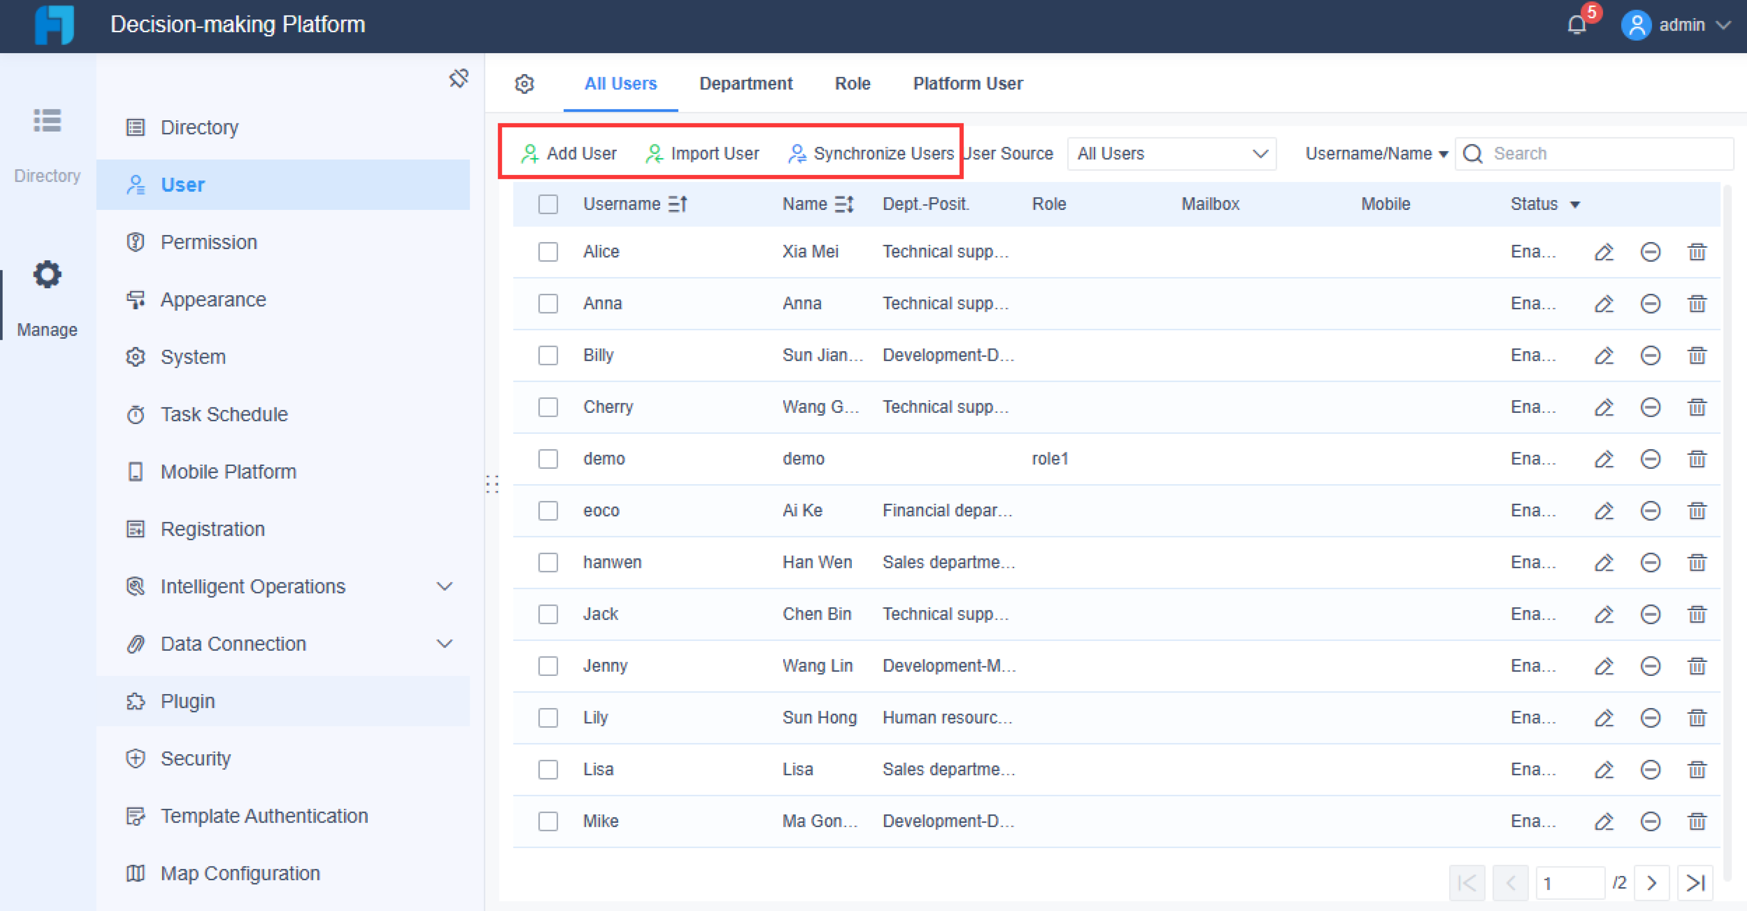Open the settings gear beside All Users tab

coord(525,83)
